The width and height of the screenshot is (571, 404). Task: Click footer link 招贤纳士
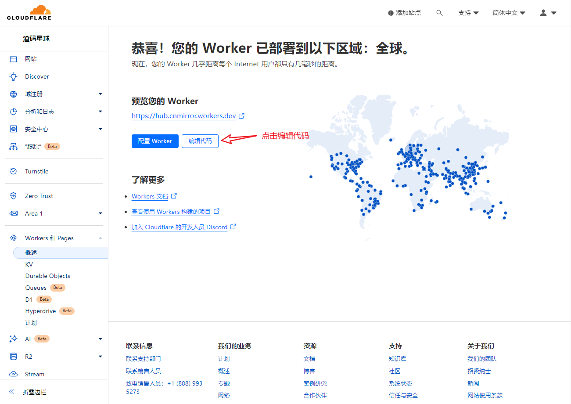(479, 371)
